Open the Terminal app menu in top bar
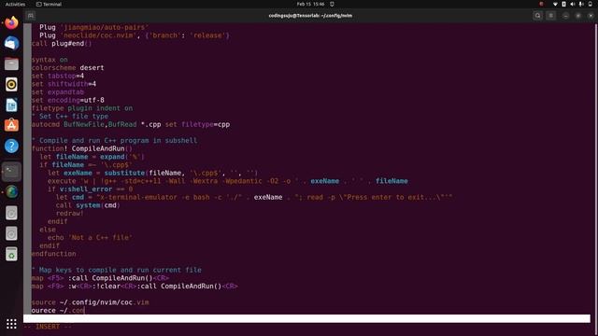This screenshot has width=598, height=336. pyautogui.click(x=49, y=4)
